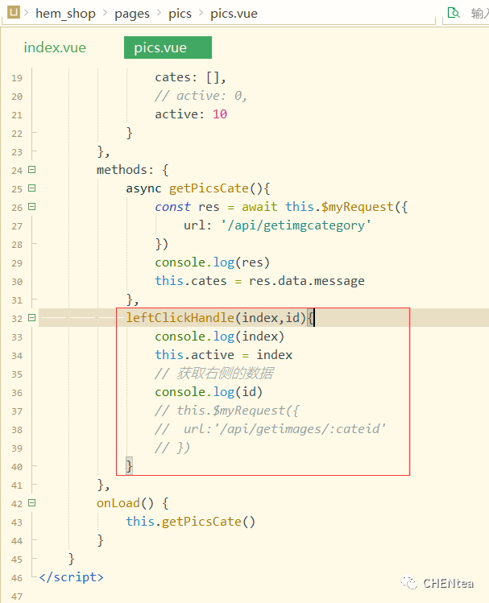Click the 'await' keyword on line 26

(259, 207)
